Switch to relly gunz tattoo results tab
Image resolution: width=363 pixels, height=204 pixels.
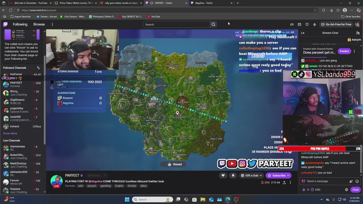pos(121,3)
